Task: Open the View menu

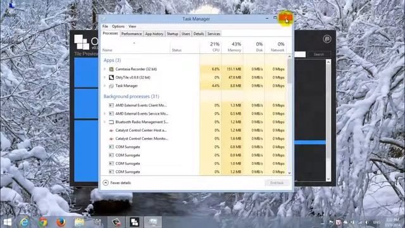Action: tap(132, 27)
